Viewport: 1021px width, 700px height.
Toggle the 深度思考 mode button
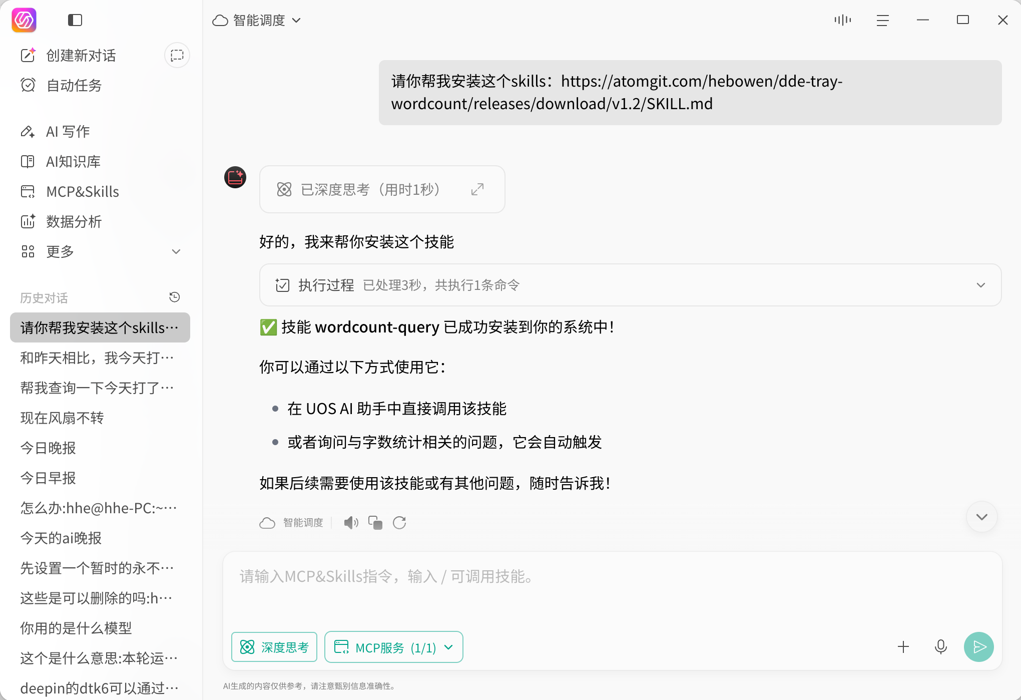pos(274,647)
